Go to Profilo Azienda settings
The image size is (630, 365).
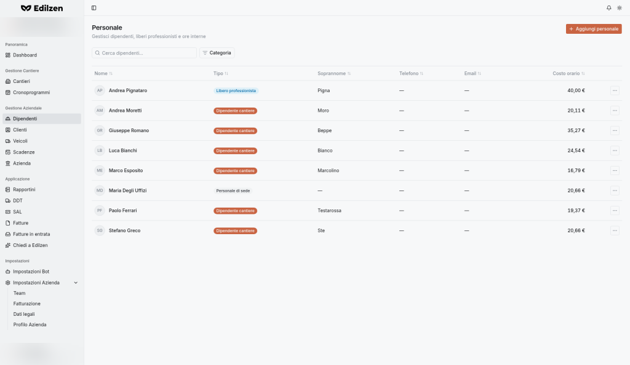(x=30, y=324)
